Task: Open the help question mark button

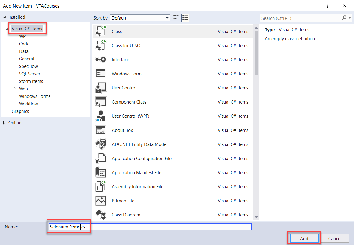Action: click(328, 6)
